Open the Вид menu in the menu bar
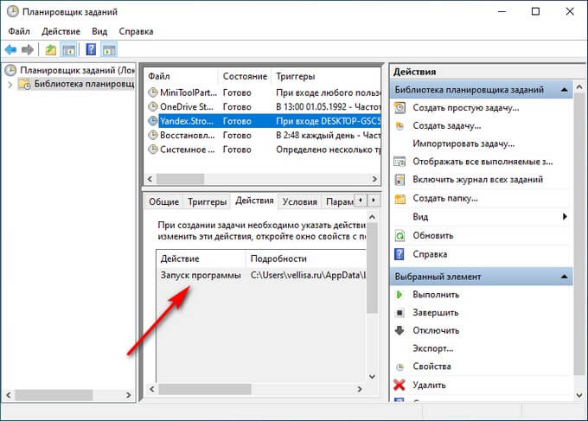588x421 pixels. pos(99,31)
